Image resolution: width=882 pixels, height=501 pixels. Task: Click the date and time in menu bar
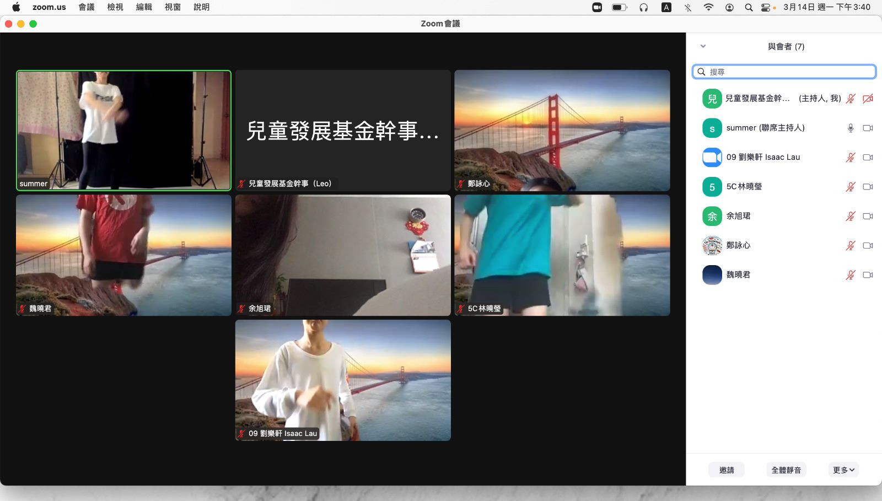click(827, 7)
